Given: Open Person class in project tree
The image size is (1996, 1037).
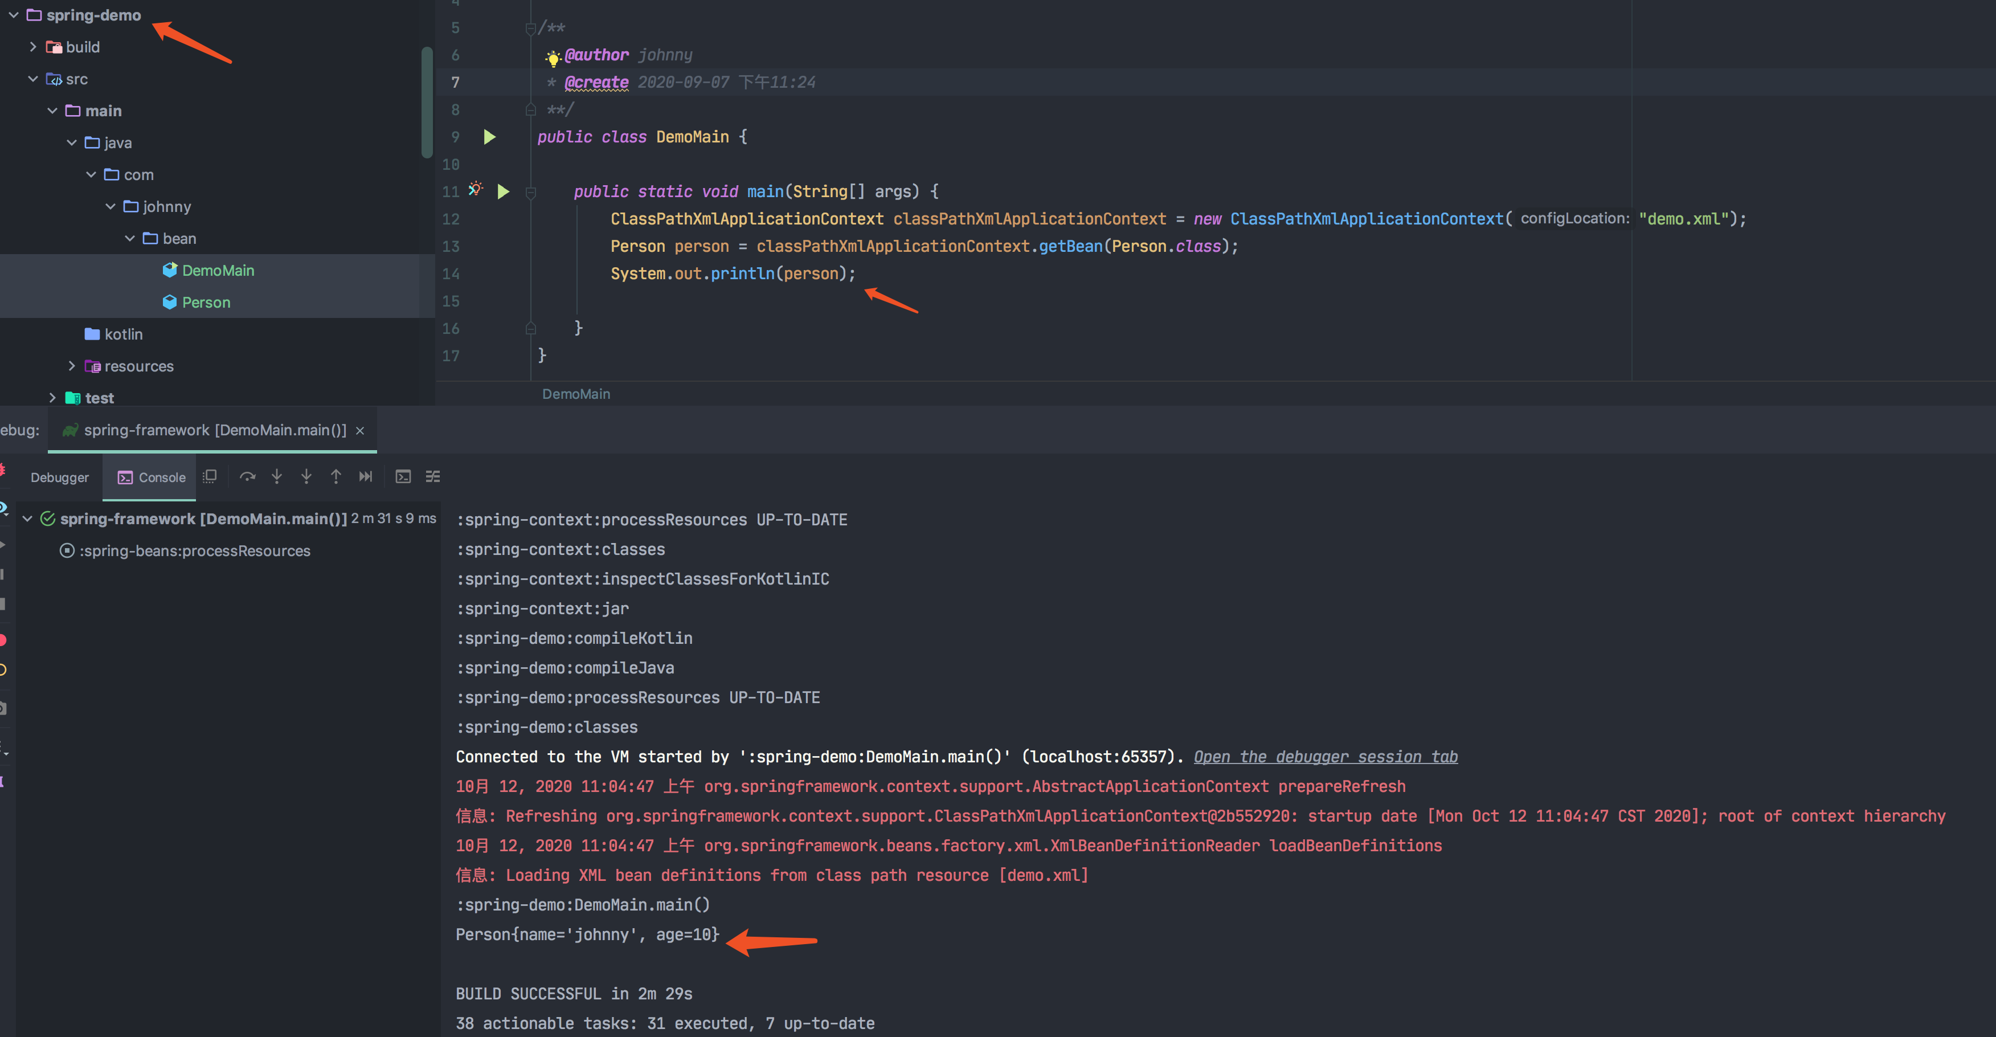Looking at the screenshot, I should point(206,302).
